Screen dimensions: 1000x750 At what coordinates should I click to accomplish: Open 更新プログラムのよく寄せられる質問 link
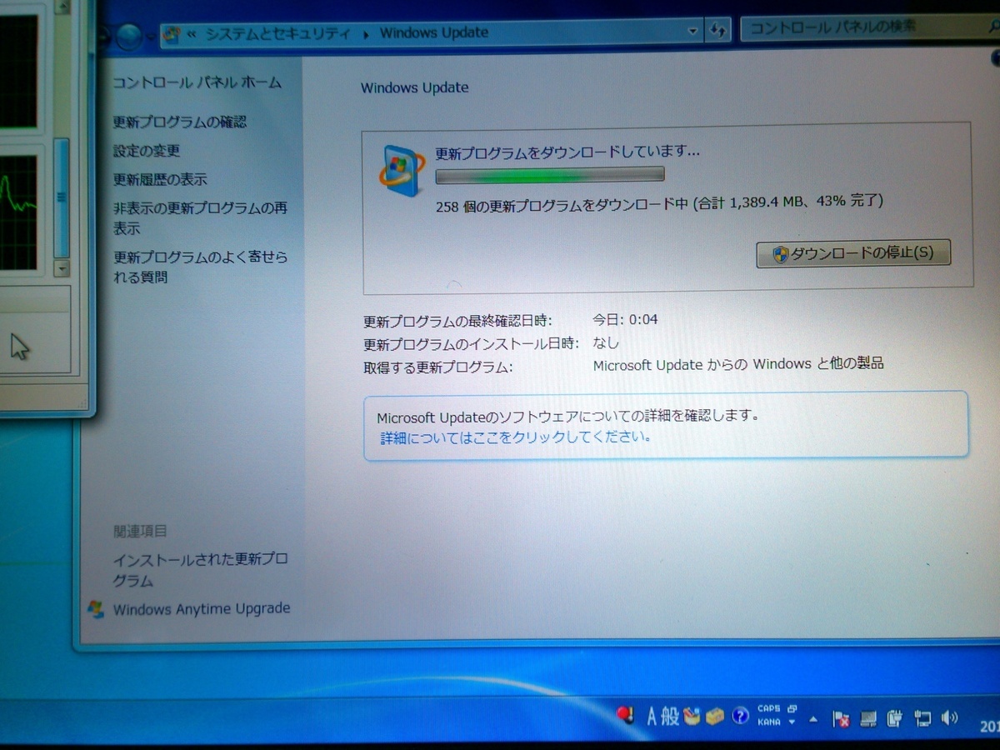coord(201,267)
